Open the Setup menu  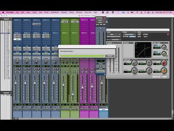(x=71, y=12)
